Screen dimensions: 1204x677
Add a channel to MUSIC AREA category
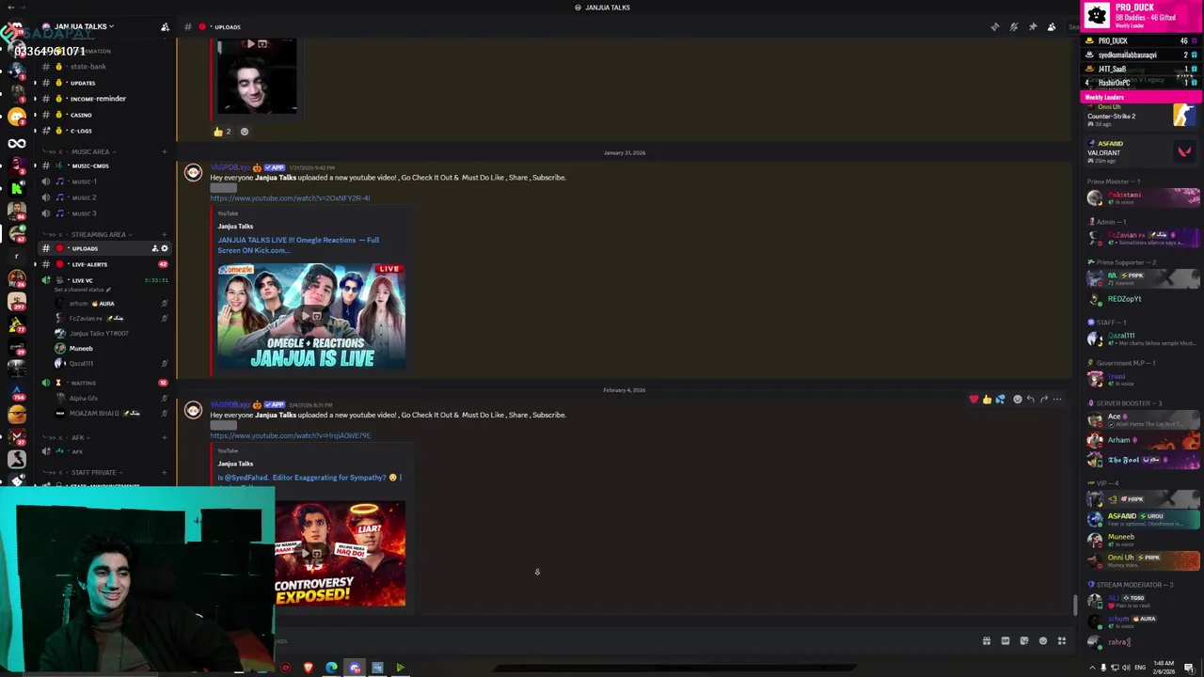click(164, 151)
